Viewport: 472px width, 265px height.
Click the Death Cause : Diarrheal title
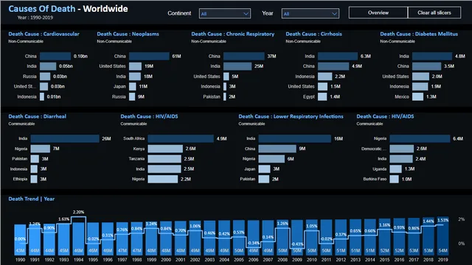pyautogui.click(x=38, y=116)
